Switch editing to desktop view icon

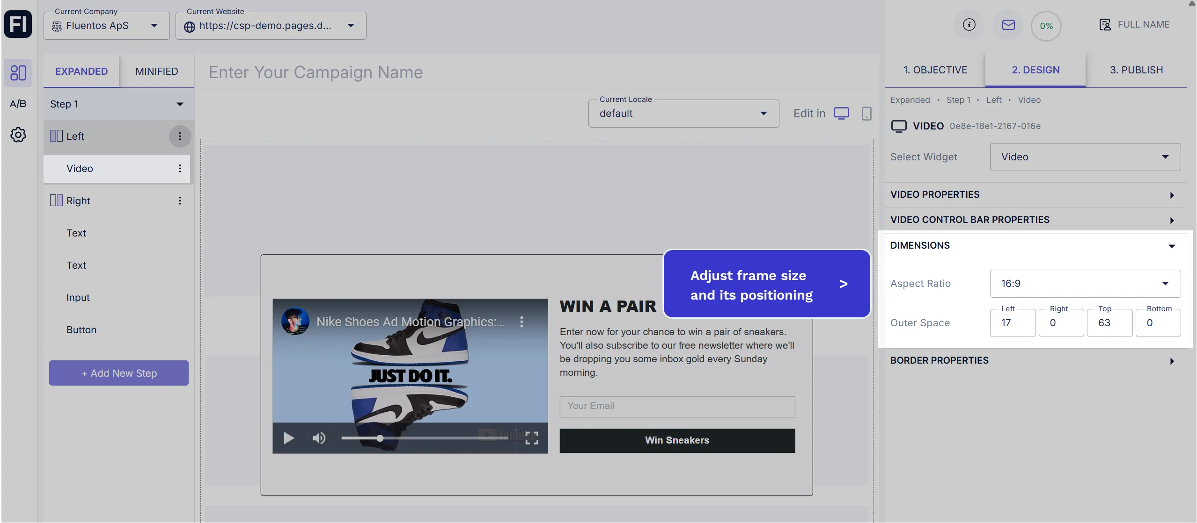pos(841,114)
